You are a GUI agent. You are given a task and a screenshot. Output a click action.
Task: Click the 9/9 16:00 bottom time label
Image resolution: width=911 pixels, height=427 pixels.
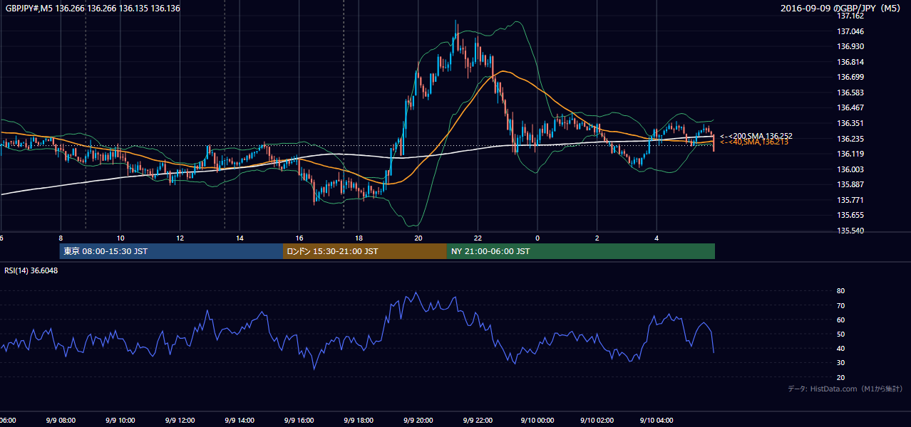[299, 421]
